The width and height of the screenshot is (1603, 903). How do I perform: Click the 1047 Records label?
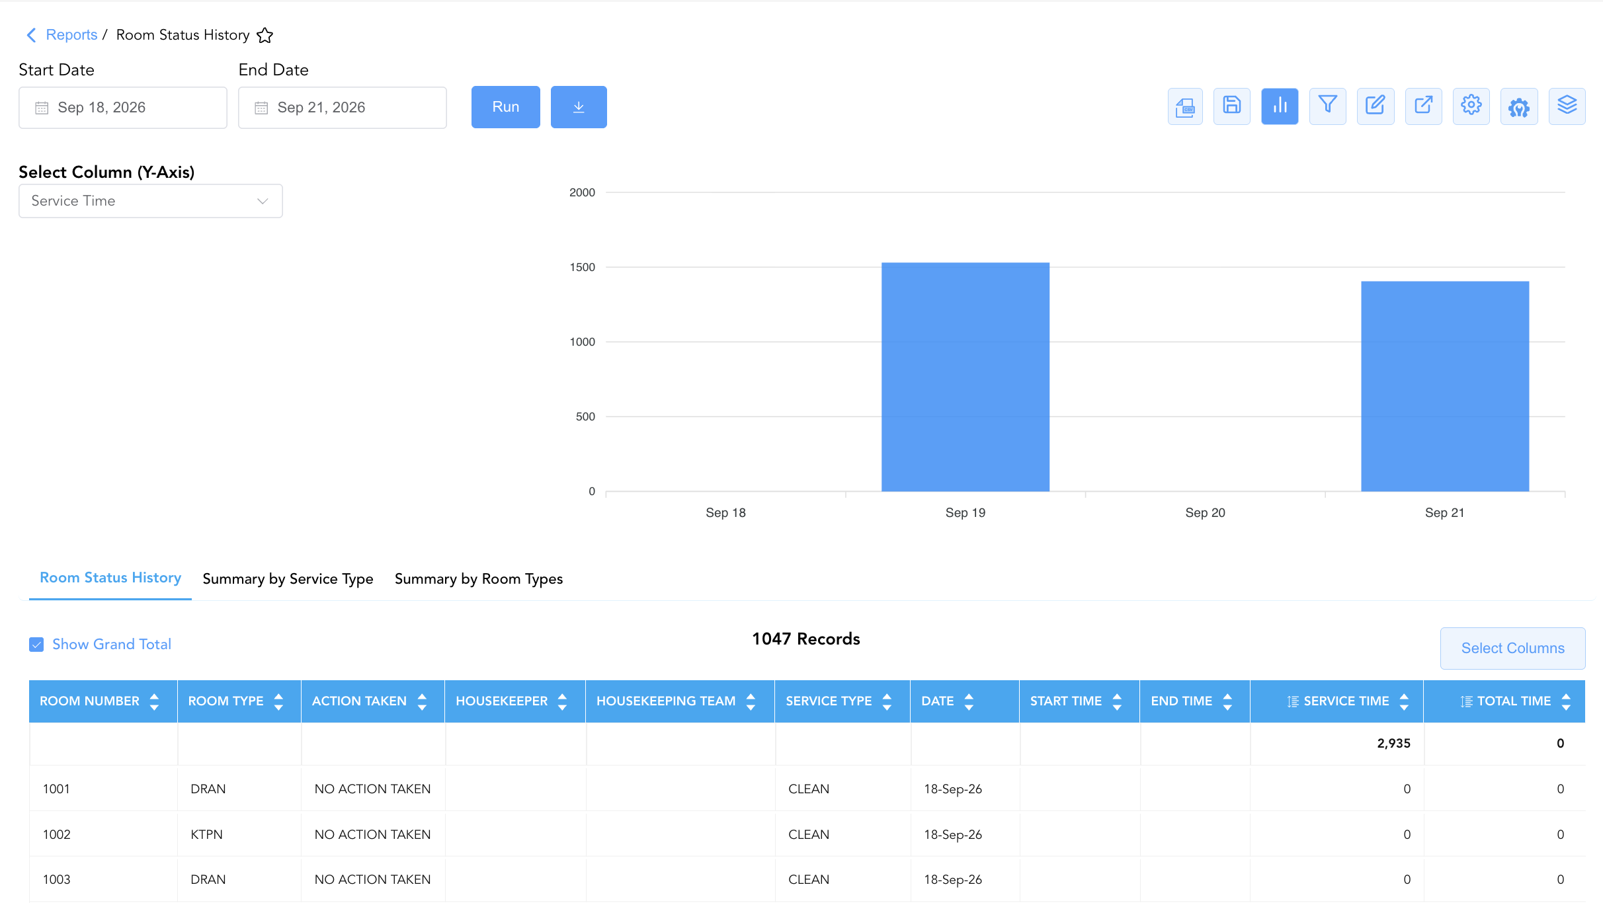pos(806,639)
